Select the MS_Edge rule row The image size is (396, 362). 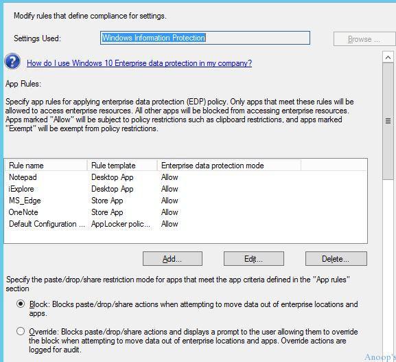pos(185,201)
